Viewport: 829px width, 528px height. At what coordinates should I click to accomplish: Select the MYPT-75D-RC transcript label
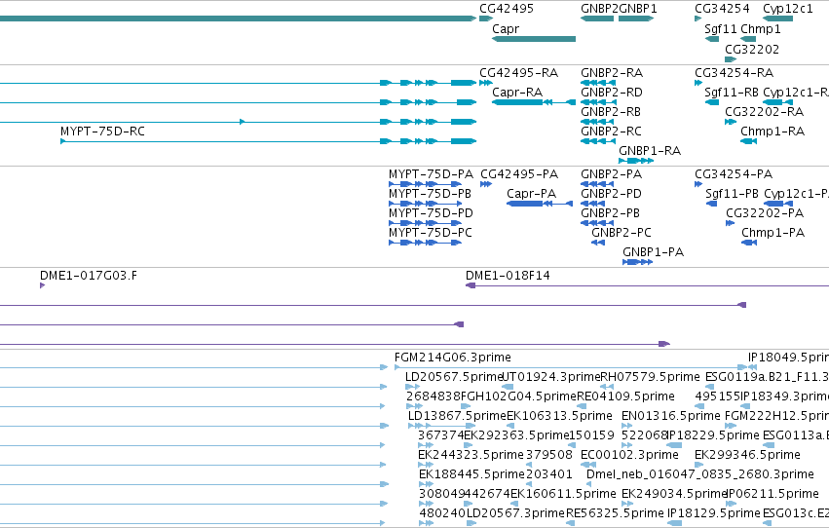coord(102,132)
